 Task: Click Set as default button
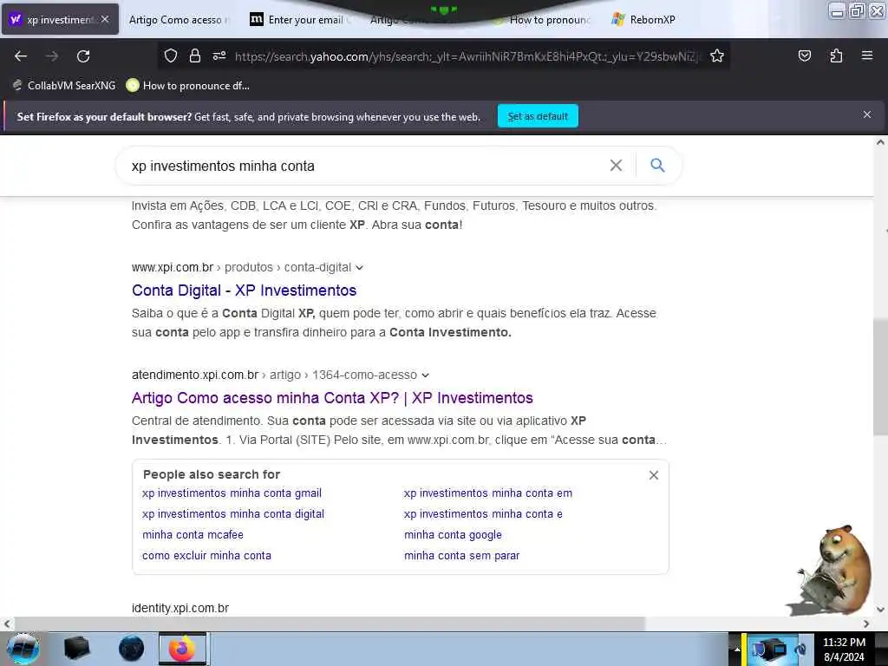538,116
